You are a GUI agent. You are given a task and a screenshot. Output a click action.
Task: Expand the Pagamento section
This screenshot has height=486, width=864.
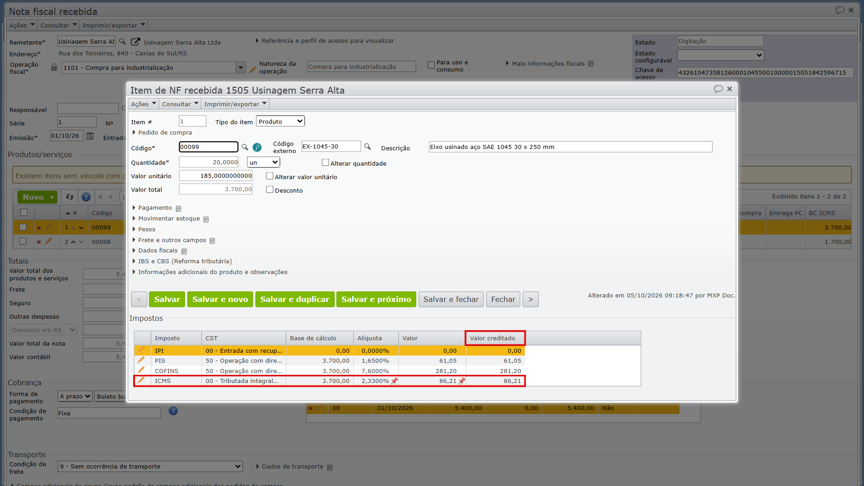click(x=155, y=207)
